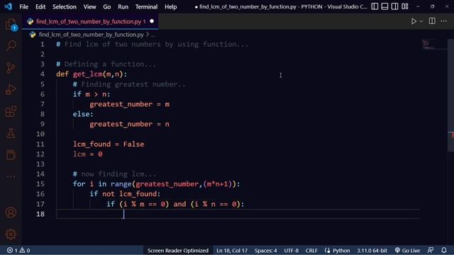The image size is (454, 255).
Task: Open the Accounts menu icon
Action: 11,212
